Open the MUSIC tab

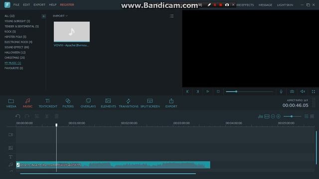27,103
